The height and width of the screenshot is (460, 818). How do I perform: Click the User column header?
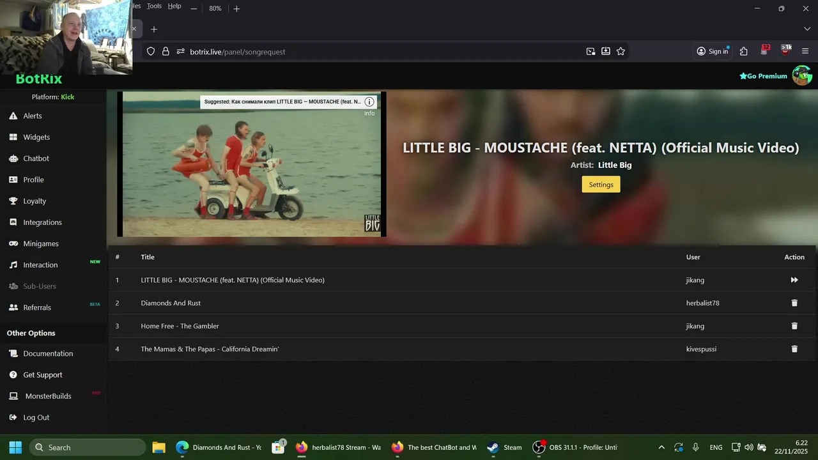point(693,257)
